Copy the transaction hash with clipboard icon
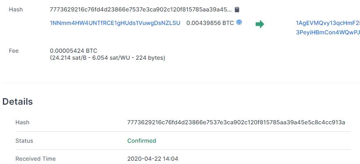The height and width of the screenshot is (164, 360). pos(237,9)
